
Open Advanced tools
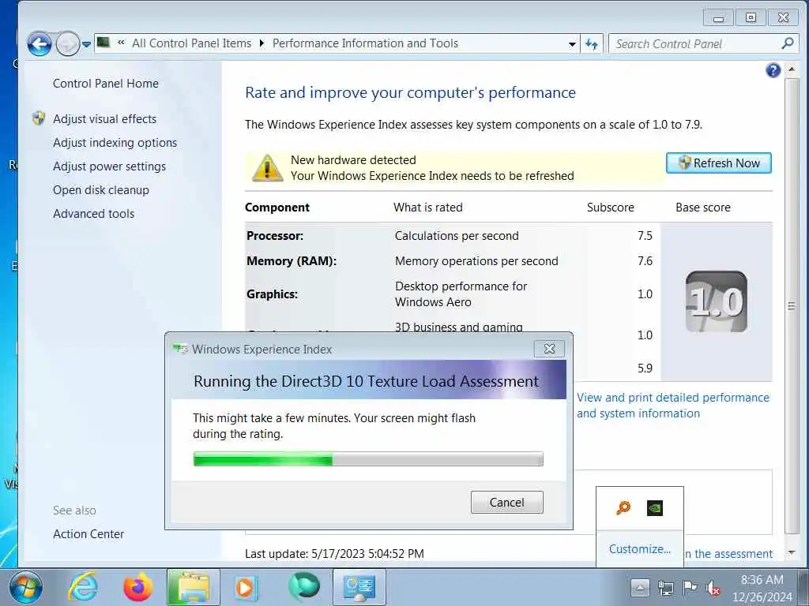coord(93,214)
